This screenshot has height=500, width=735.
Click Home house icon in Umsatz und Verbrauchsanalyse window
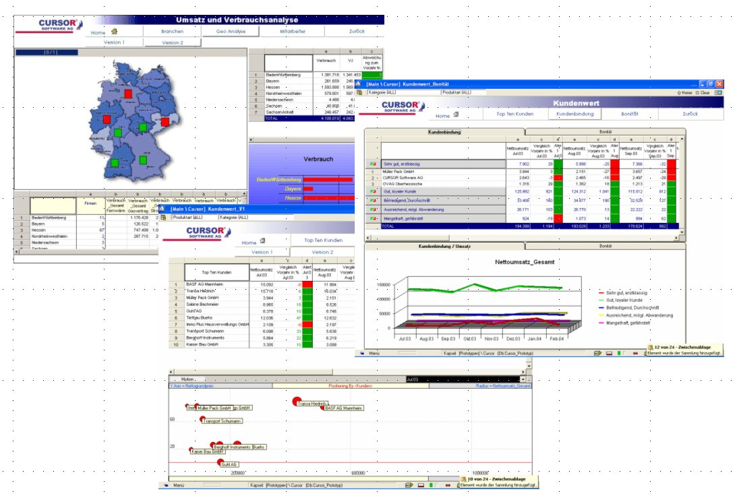click(x=114, y=32)
